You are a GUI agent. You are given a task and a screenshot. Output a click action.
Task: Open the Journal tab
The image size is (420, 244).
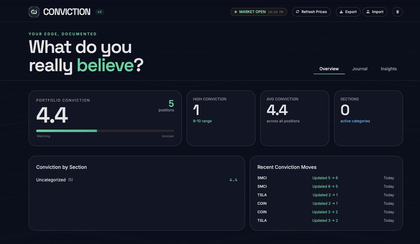pos(360,69)
